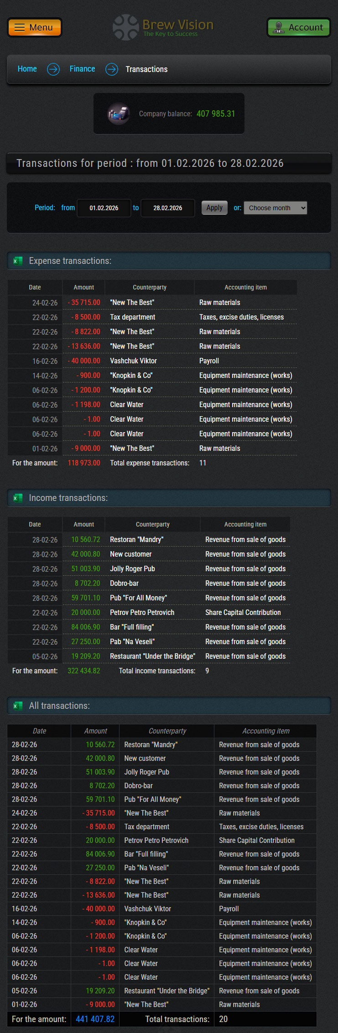Select the Transactions breadcrumb item

[x=146, y=69]
